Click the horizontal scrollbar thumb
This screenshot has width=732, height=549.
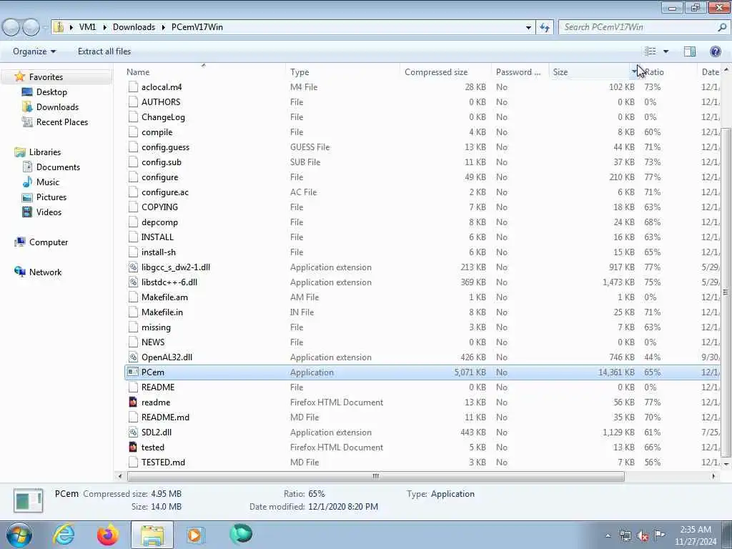point(375,476)
